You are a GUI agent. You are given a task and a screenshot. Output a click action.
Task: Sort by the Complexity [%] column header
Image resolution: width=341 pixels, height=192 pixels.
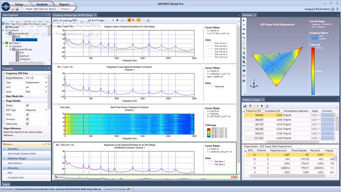click(272, 111)
